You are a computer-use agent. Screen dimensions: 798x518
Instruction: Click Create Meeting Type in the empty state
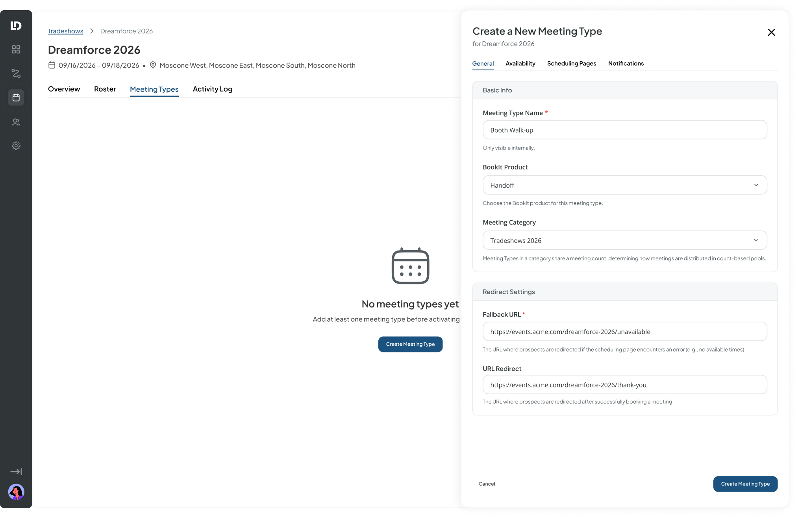[410, 344]
